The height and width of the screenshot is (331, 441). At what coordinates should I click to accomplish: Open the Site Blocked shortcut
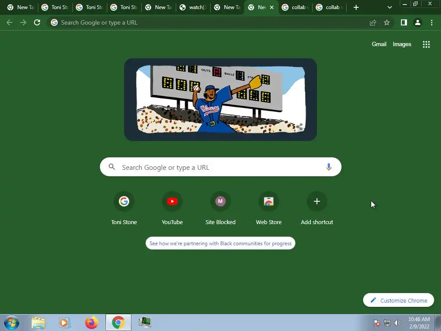[x=220, y=208]
